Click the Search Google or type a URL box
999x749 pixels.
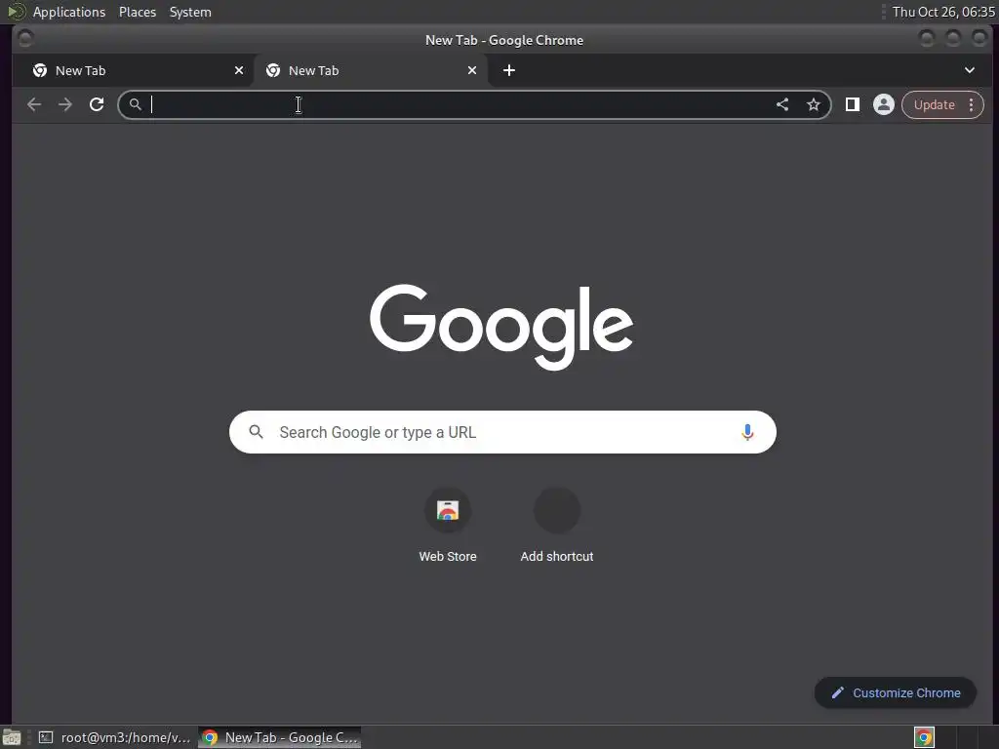(x=502, y=432)
